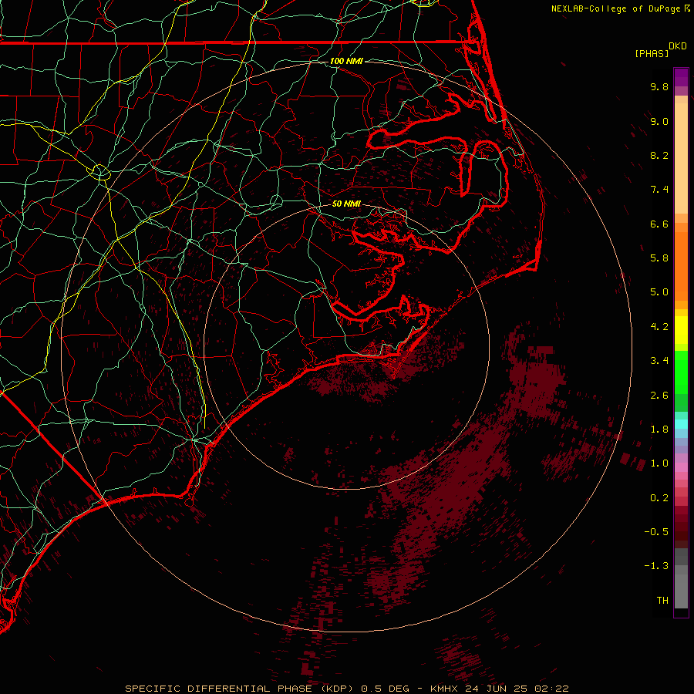Screen dimensions: 694x694
Task: Click the 50 NMI range ring label
Action: pyautogui.click(x=346, y=204)
